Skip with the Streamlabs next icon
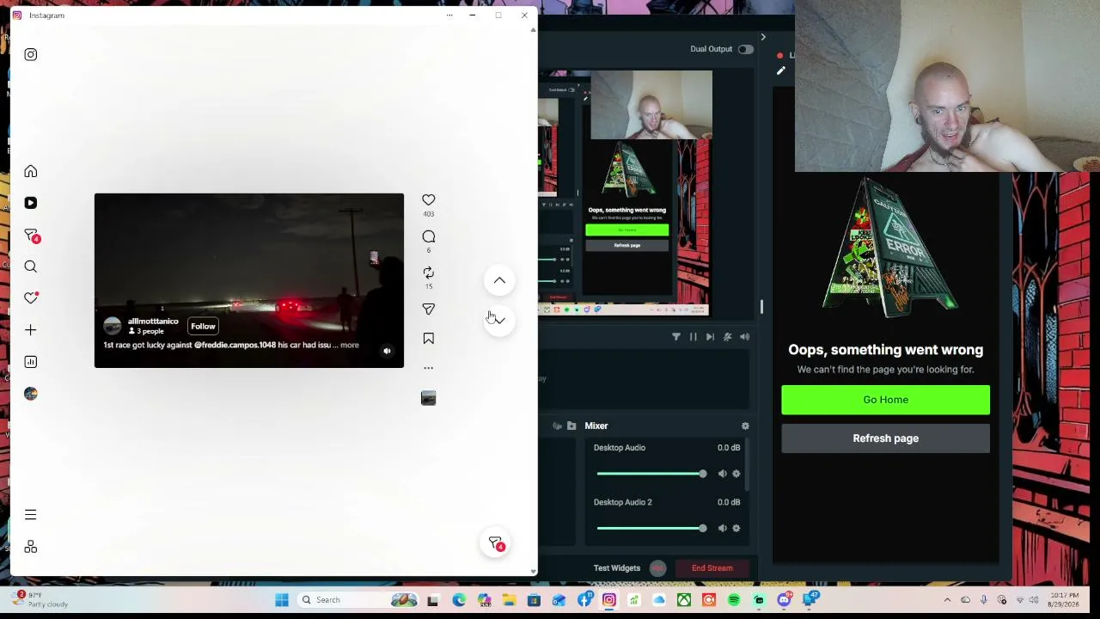This screenshot has height=619, width=1100. [711, 337]
